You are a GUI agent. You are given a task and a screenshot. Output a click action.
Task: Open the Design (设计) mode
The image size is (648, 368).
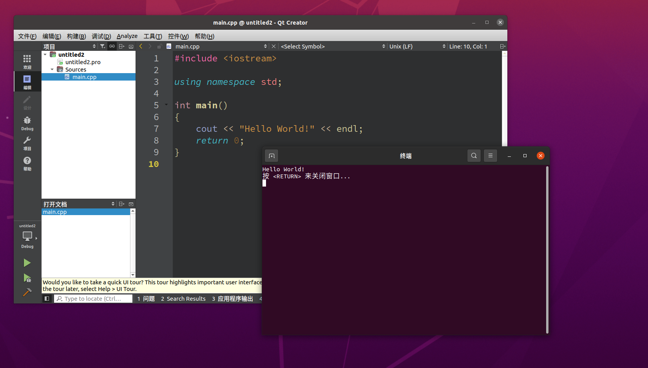pos(27,102)
